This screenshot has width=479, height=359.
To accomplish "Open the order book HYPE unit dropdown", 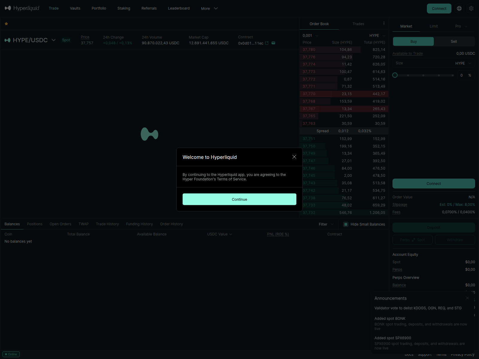I will (377, 36).
